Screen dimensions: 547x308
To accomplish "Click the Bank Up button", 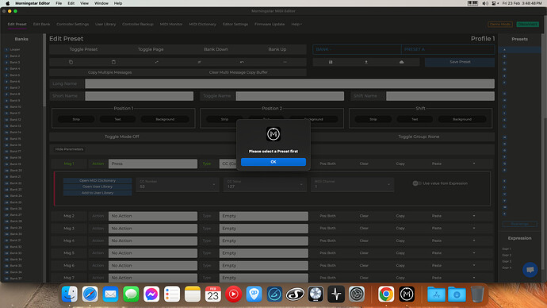I will coord(277,49).
